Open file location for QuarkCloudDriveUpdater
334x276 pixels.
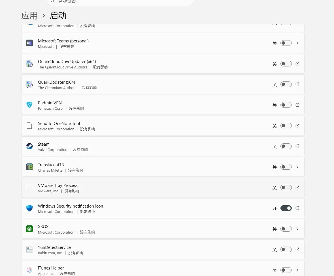tap(297, 64)
